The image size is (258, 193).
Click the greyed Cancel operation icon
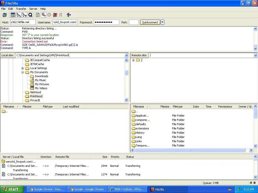tap(49, 15)
